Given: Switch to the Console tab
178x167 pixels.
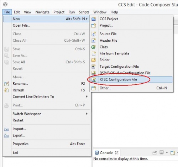Looking at the screenshot, I should tap(106, 153).
